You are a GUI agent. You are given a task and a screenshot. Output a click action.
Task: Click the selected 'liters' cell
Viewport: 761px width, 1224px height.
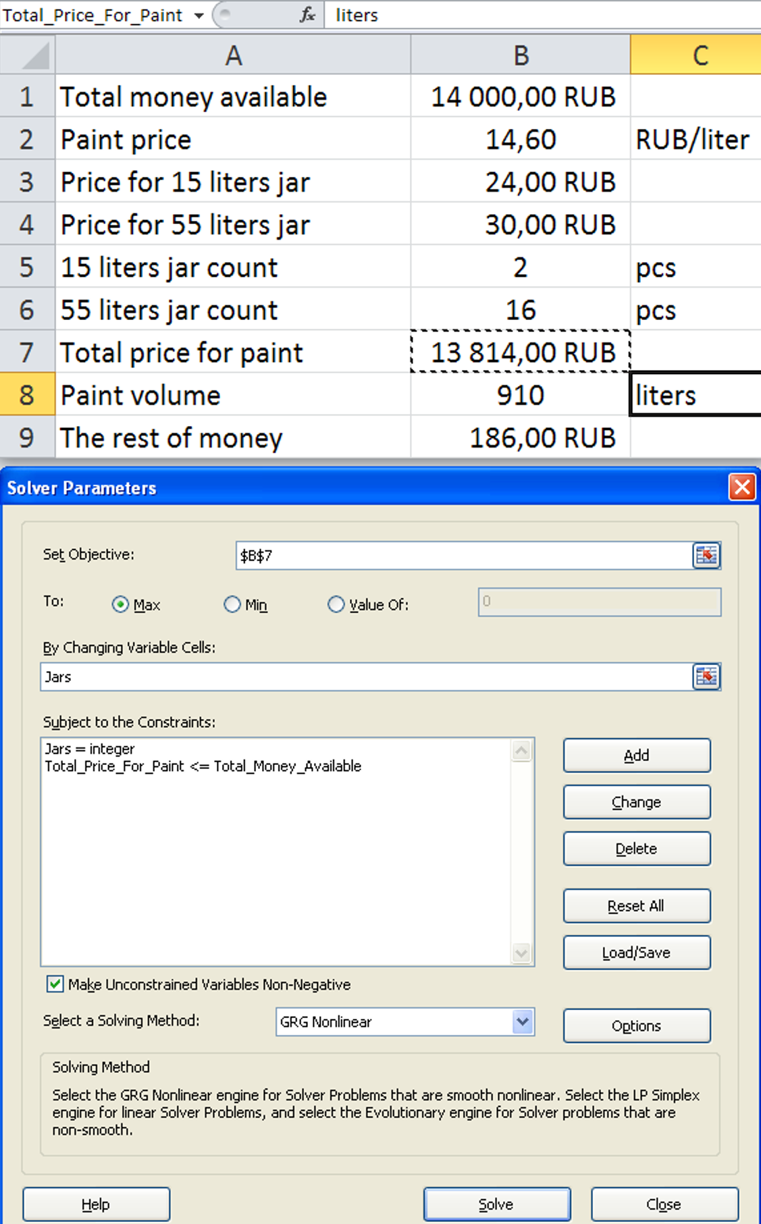click(696, 394)
